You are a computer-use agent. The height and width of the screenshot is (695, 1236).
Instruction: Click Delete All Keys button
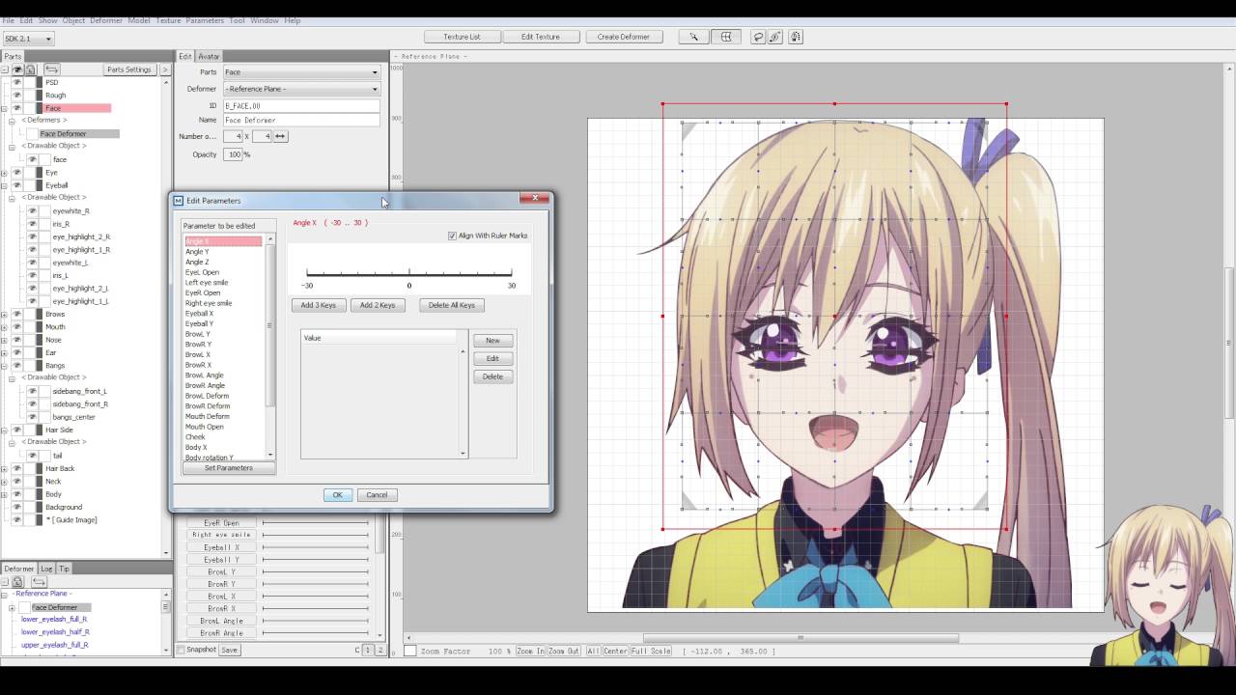(452, 305)
